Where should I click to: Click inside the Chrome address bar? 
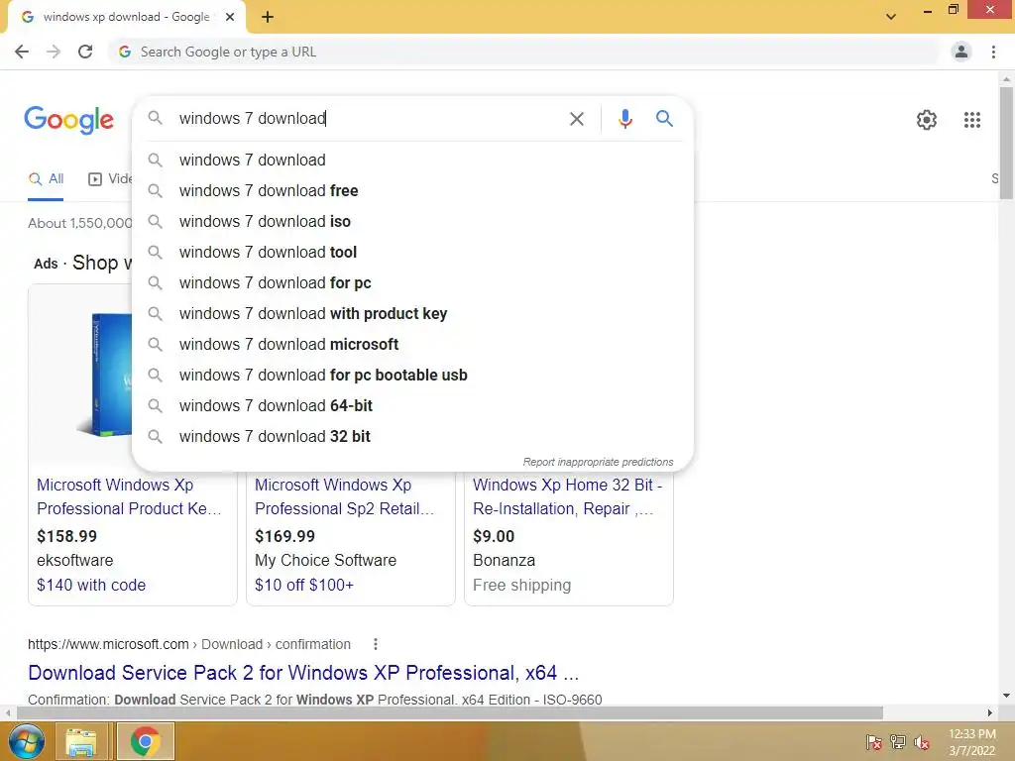(524, 52)
